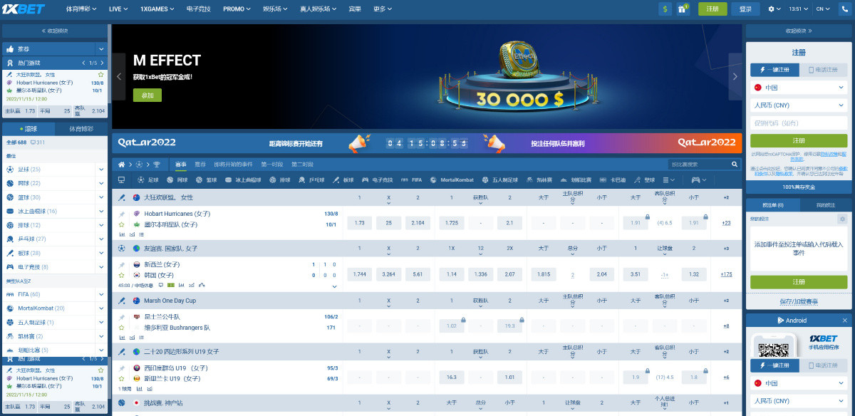Screen dimensions: 855x416
Task: Select 电子竞技 in sports filter bar
Action: click(x=378, y=180)
